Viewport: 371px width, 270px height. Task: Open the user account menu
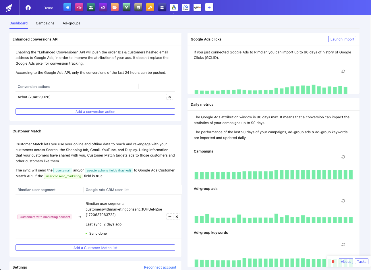tap(28, 8)
